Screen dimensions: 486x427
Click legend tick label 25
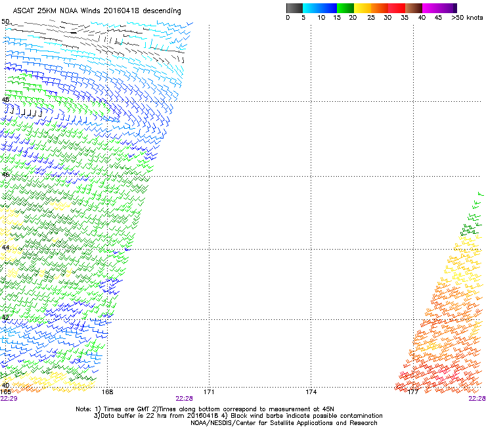371,18
